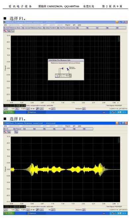Toggle the Line input button under the waveform
The height and width of the screenshot is (218, 129).
6,210
